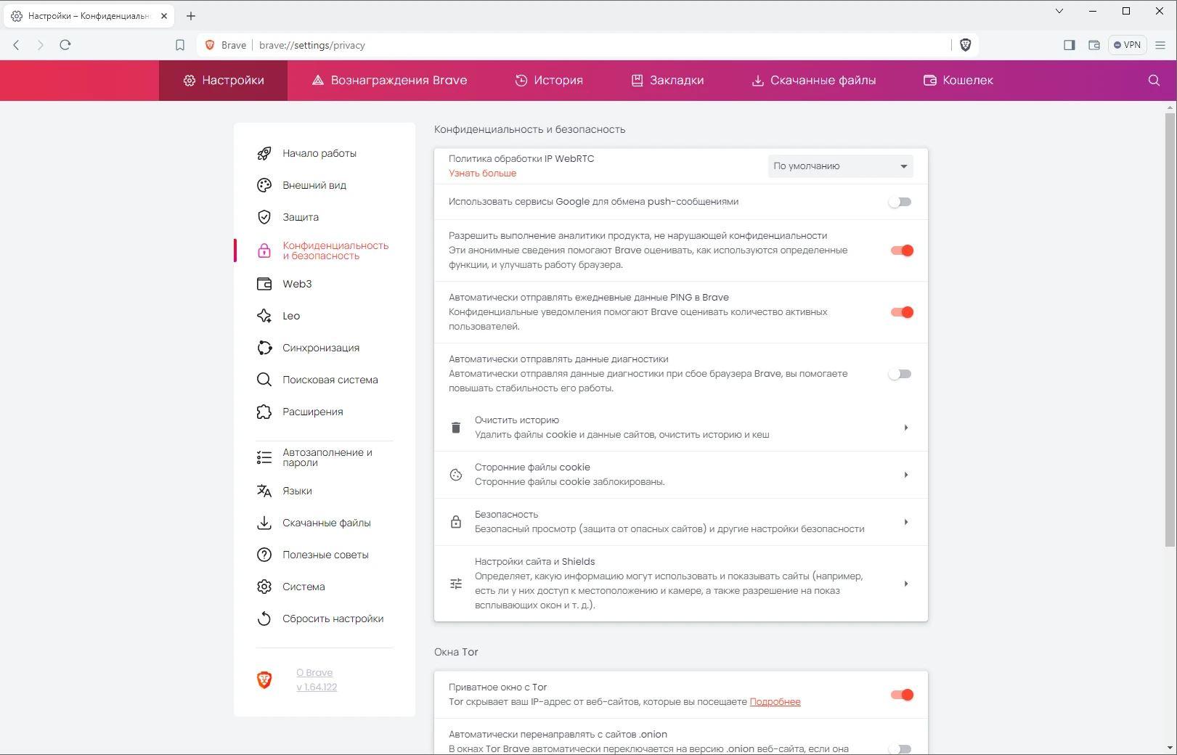1177x755 pixels.
Task: Click the list icon for Автозаполнение и пароли
Action: point(264,457)
